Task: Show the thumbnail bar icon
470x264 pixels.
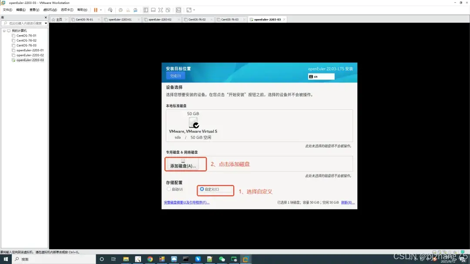Action: click(153, 10)
